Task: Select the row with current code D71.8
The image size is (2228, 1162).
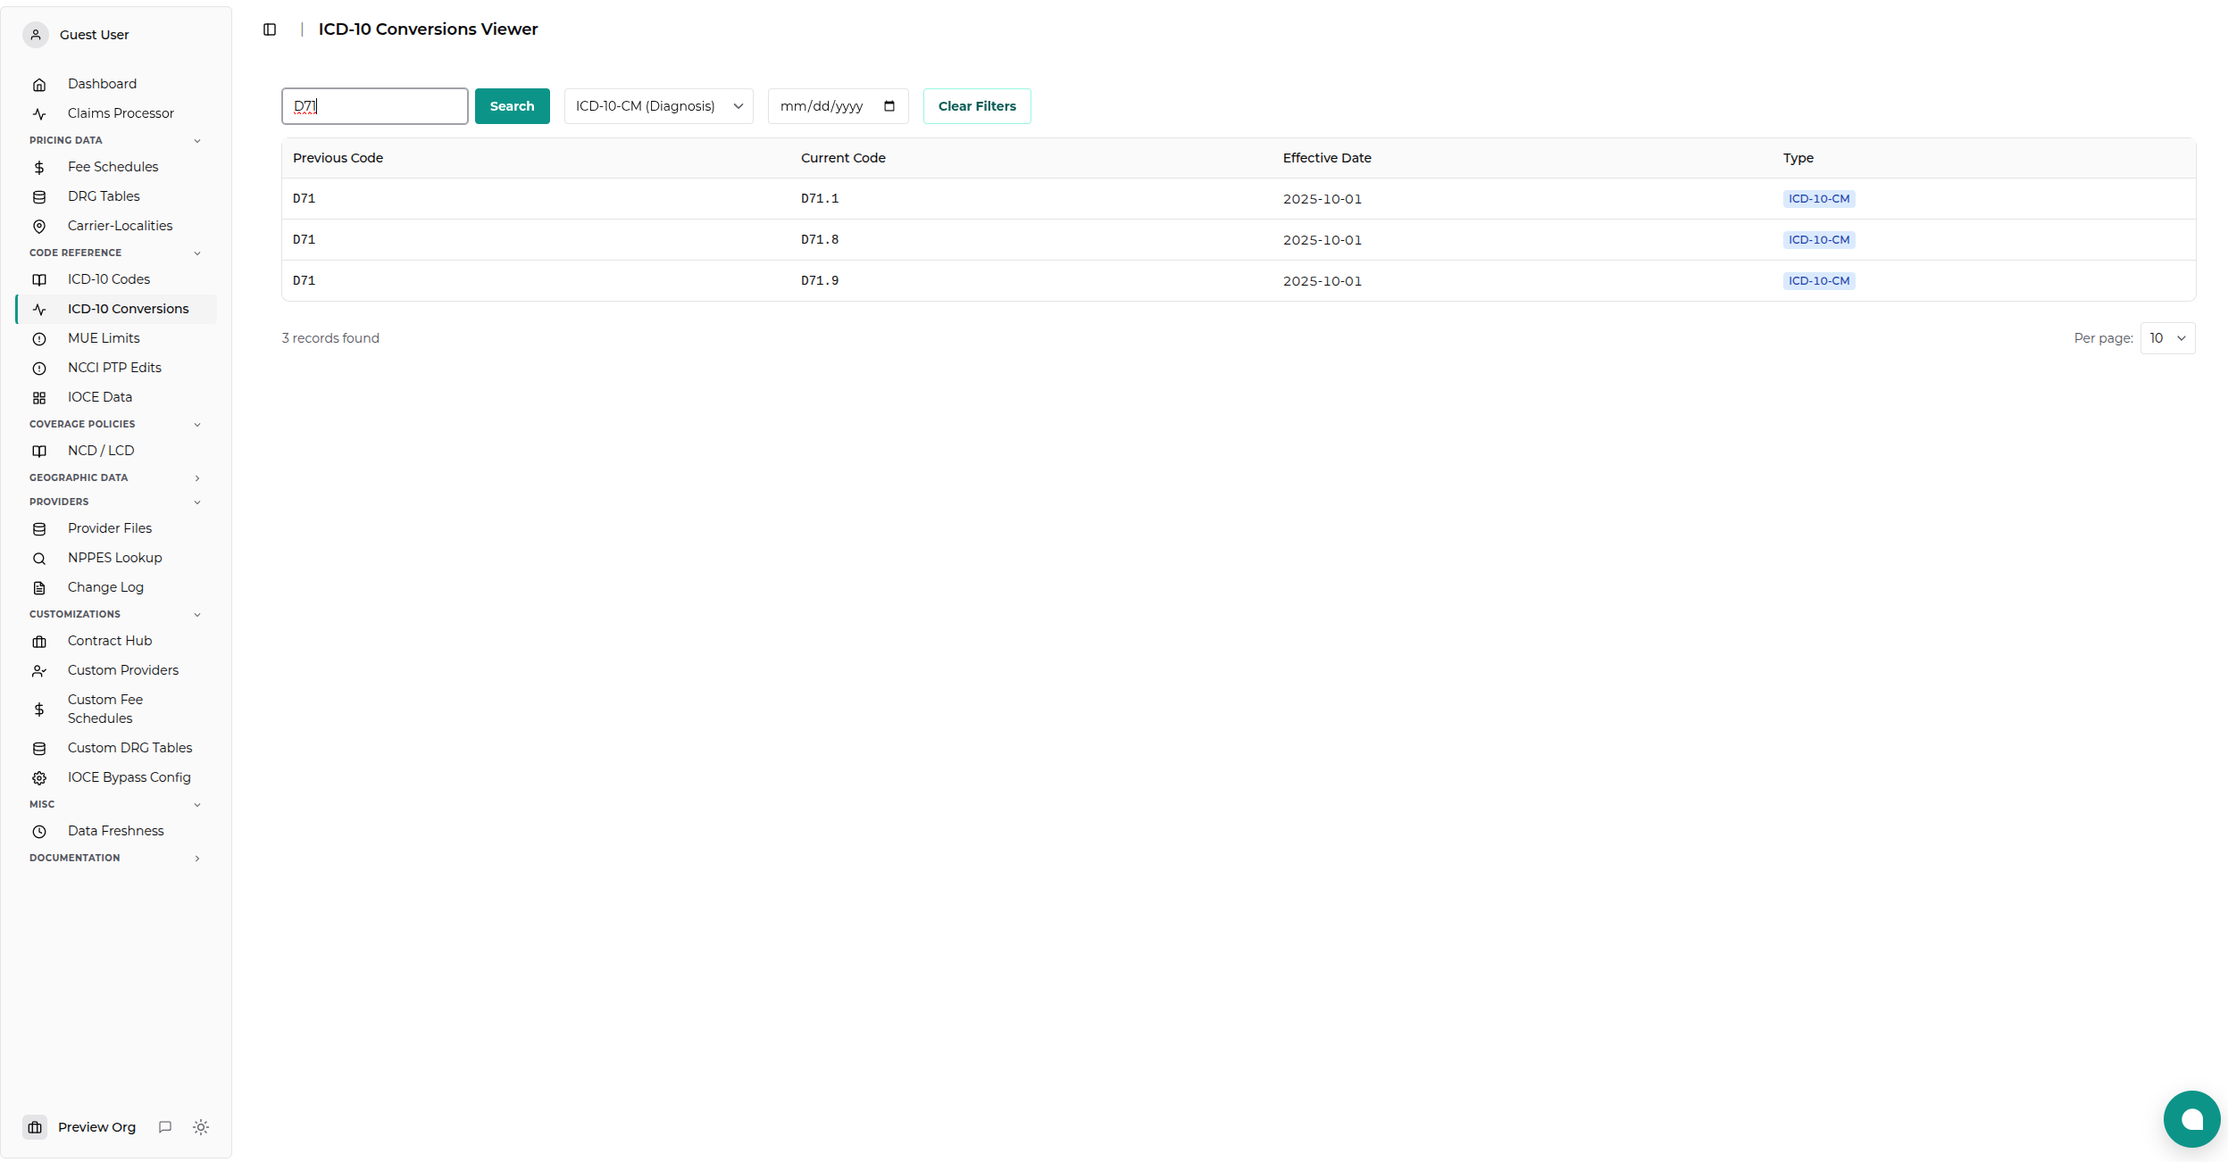Action: click(x=1239, y=240)
